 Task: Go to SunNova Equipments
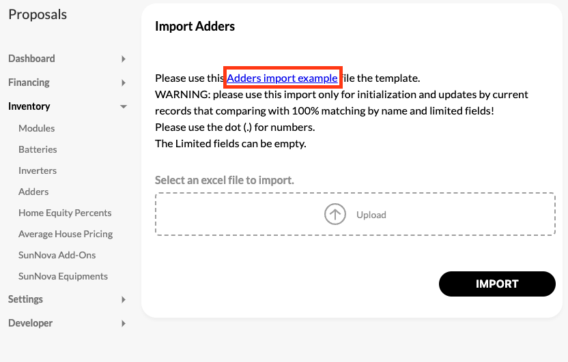[x=63, y=276]
